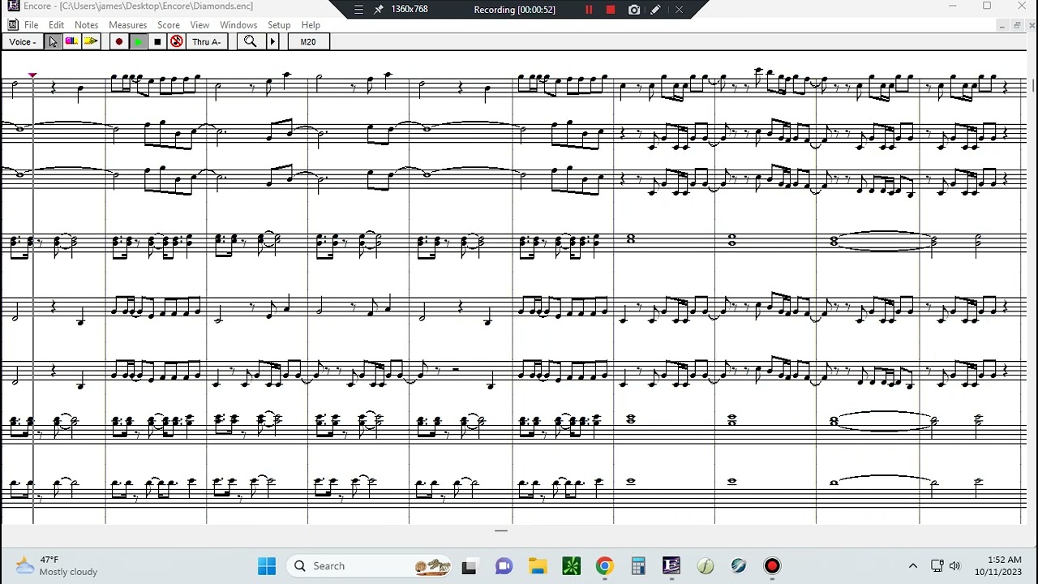Open the Setup menu

pos(279,25)
